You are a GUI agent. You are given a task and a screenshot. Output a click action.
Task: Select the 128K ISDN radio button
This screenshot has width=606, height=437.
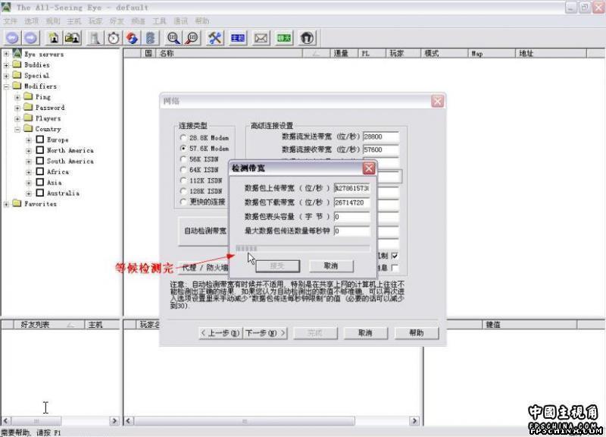(x=183, y=191)
